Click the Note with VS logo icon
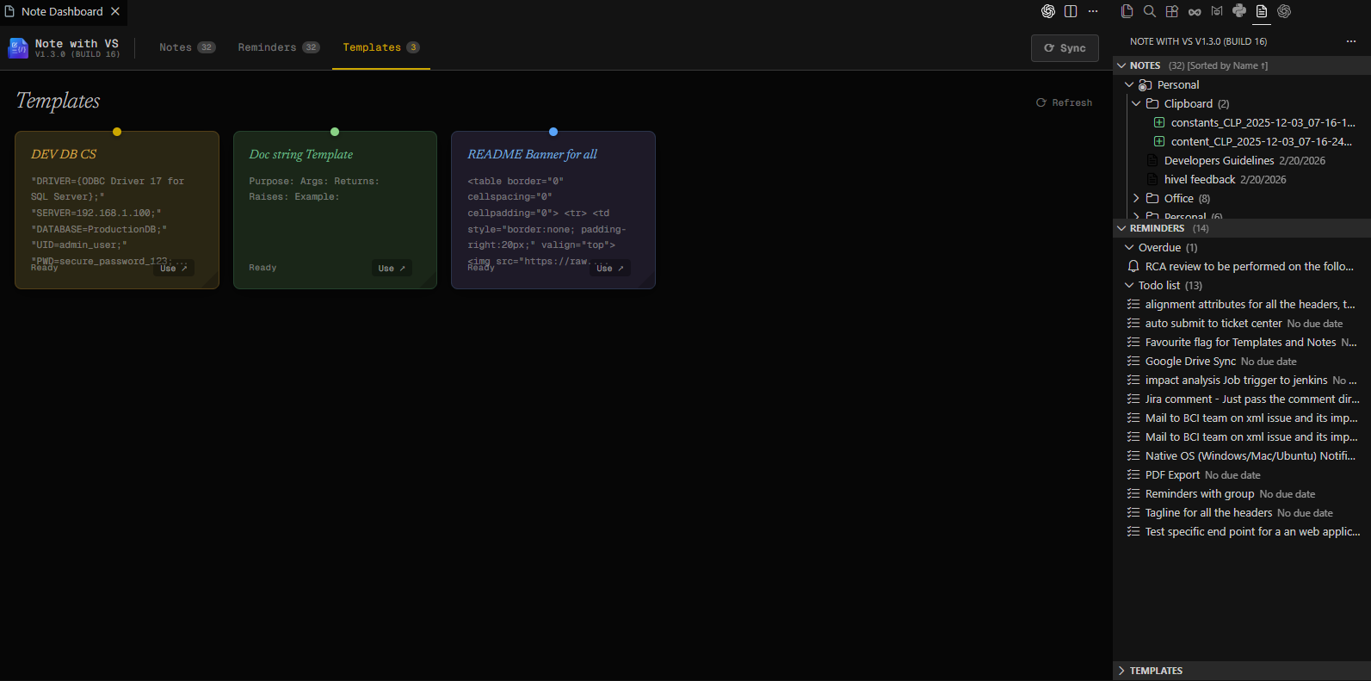This screenshot has height=681, width=1371. 18,48
